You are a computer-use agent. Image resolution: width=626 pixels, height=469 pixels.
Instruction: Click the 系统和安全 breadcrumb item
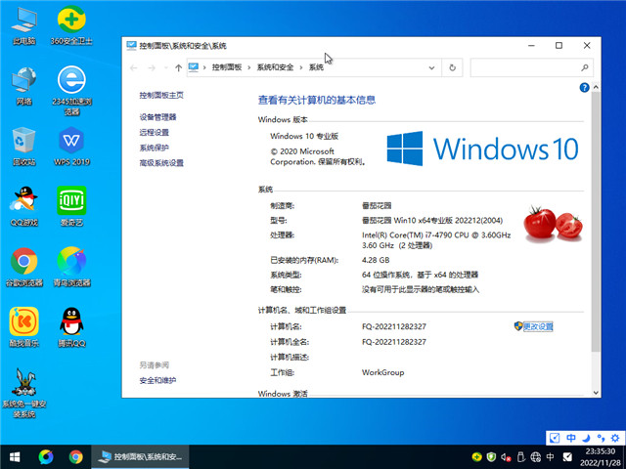pos(275,67)
